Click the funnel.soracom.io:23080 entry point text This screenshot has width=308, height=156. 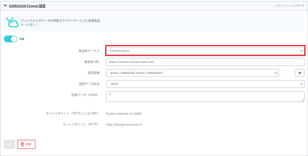pos(124,113)
